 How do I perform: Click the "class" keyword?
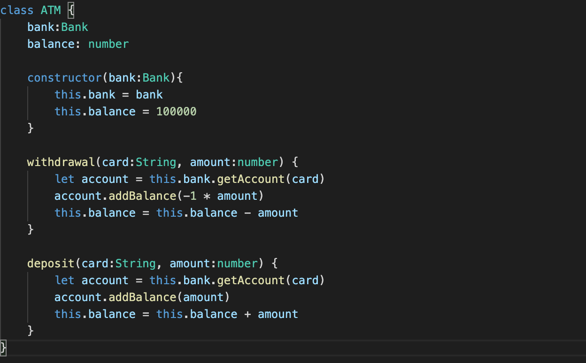(17, 10)
